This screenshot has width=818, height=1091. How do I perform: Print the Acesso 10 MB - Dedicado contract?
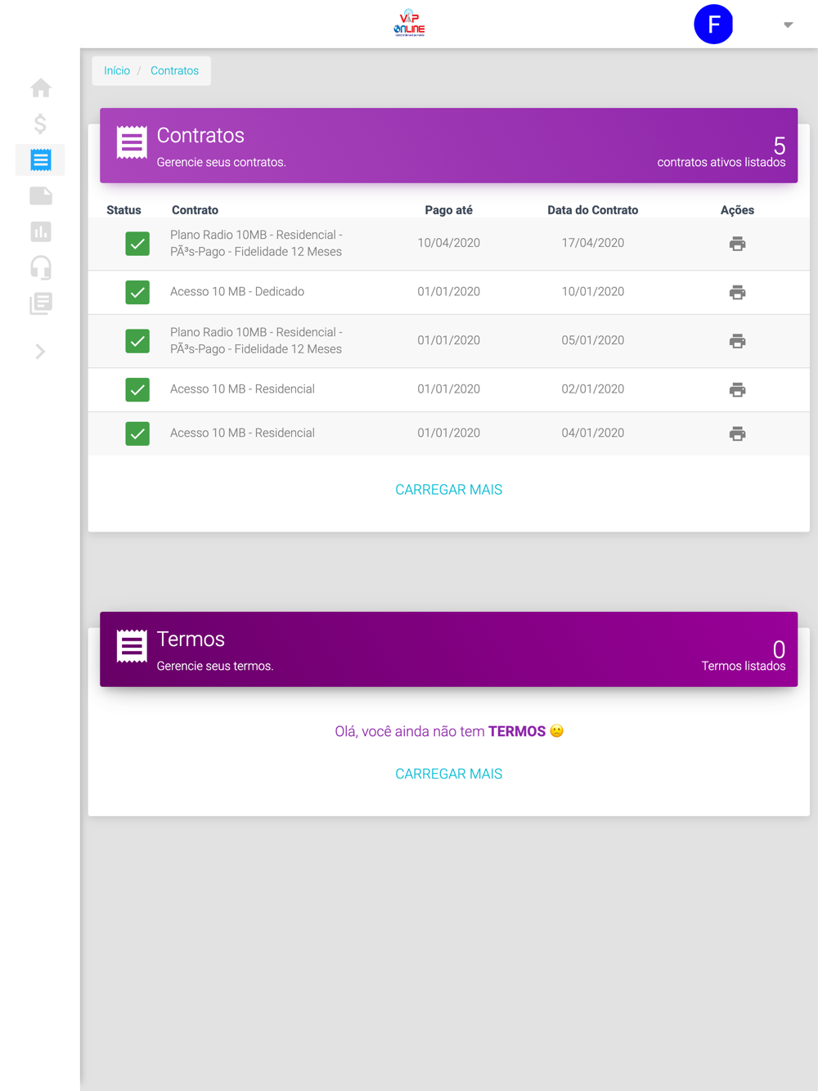pos(737,292)
